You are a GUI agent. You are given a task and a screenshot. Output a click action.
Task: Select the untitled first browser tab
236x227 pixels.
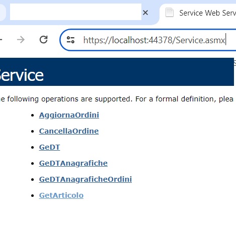75,12
